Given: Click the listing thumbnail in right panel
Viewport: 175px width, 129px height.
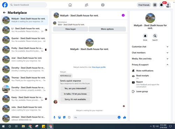Looking at the screenshot, I should coord(150,18).
